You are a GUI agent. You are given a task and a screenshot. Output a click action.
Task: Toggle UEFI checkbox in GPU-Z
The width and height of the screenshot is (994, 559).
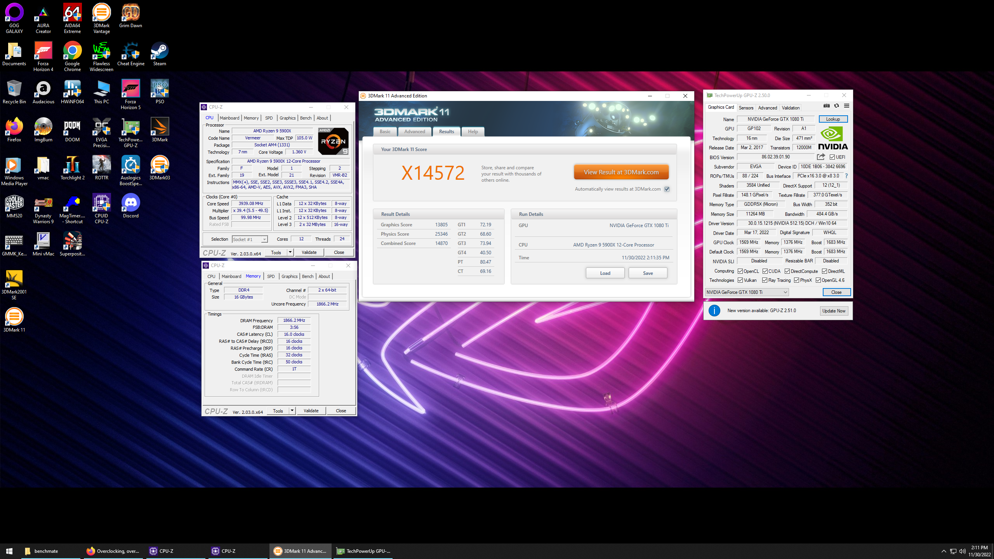pyautogui.click(x=832, y=157)
